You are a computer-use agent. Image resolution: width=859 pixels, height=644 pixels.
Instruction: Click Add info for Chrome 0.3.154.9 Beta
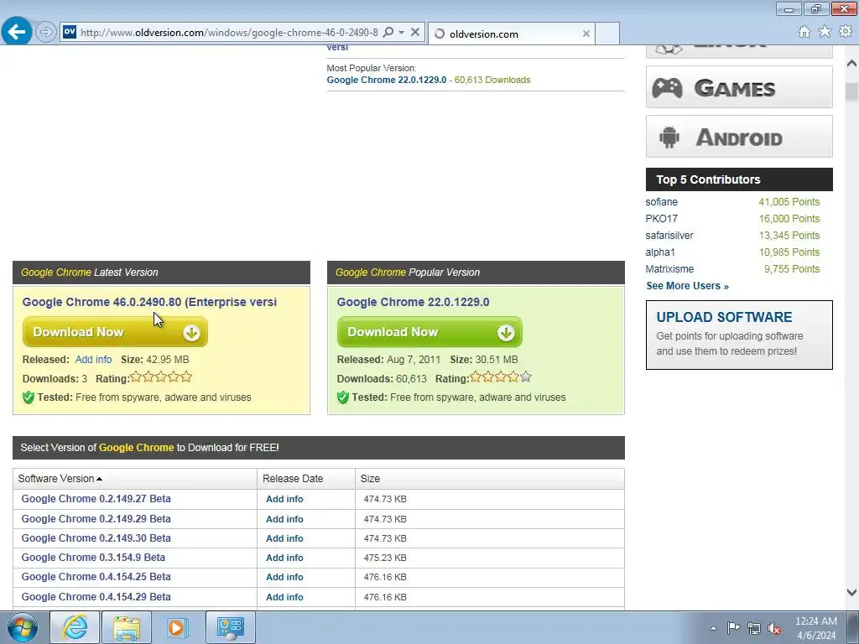(x=284, y=558)
